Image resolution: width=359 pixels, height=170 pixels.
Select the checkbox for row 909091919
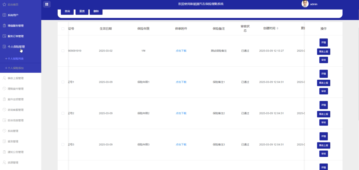[x=63, y=51]
